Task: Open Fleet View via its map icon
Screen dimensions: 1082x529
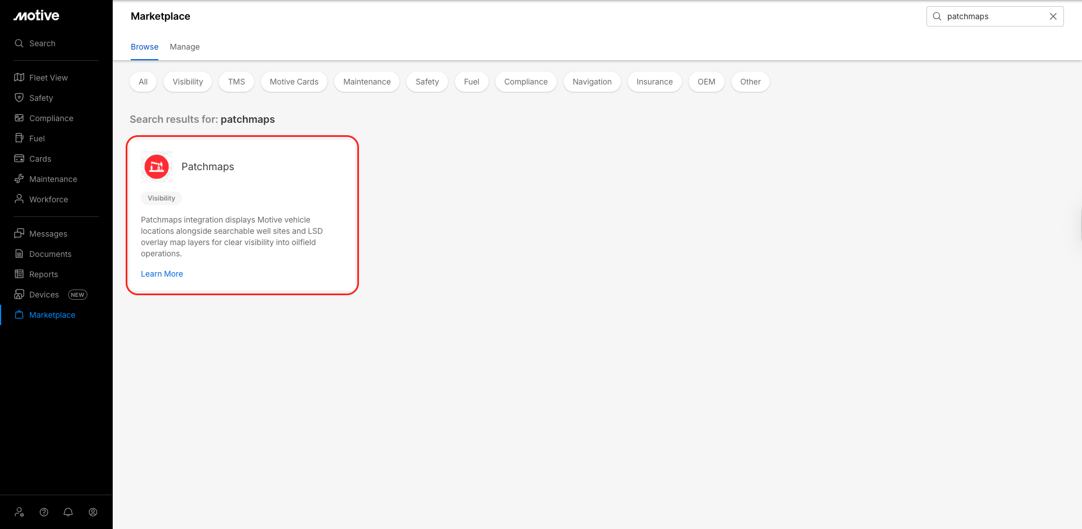Action: coord(19,77)
